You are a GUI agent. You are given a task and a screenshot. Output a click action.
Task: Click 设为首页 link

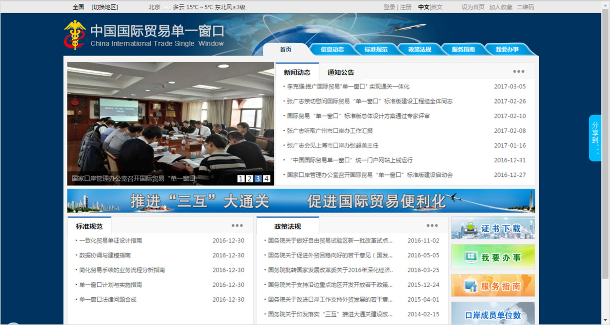tap(473, 7)
